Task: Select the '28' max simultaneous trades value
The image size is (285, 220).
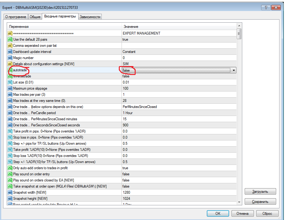Action: point(125,101)
